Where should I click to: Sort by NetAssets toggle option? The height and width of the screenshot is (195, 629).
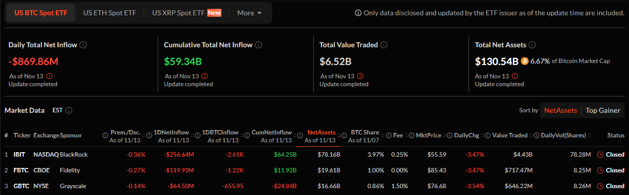[560, 110]
